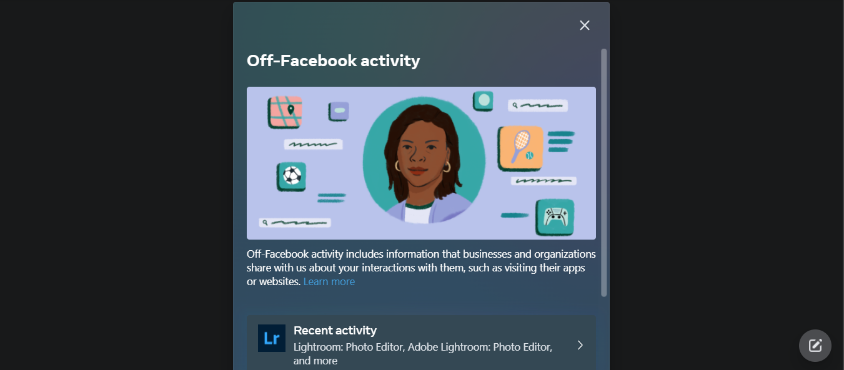Click the Off-Facebook activity heading
The image size is (844, 370).
[333, 61]
